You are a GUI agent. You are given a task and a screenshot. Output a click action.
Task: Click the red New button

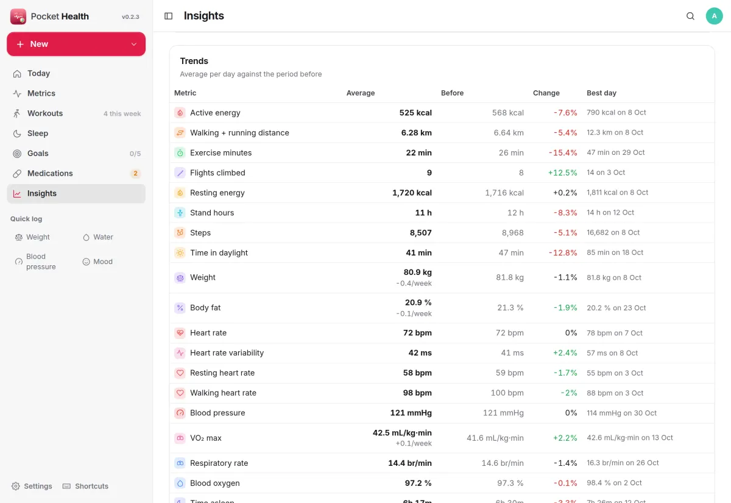[76, 45]
